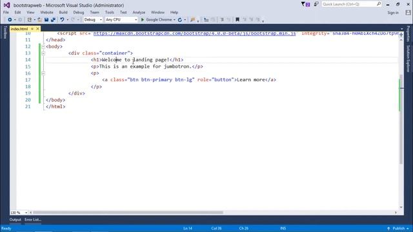The image size is (413, 232).
Task: Click the account avatar icon beside Sign in
Action: coord(408,12)
